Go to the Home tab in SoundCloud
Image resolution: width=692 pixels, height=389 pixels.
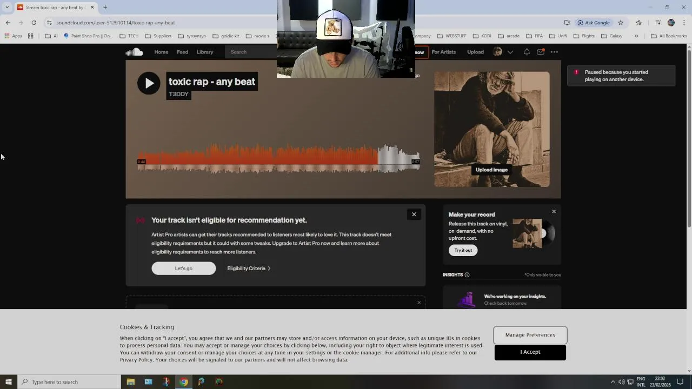point(161,52)
